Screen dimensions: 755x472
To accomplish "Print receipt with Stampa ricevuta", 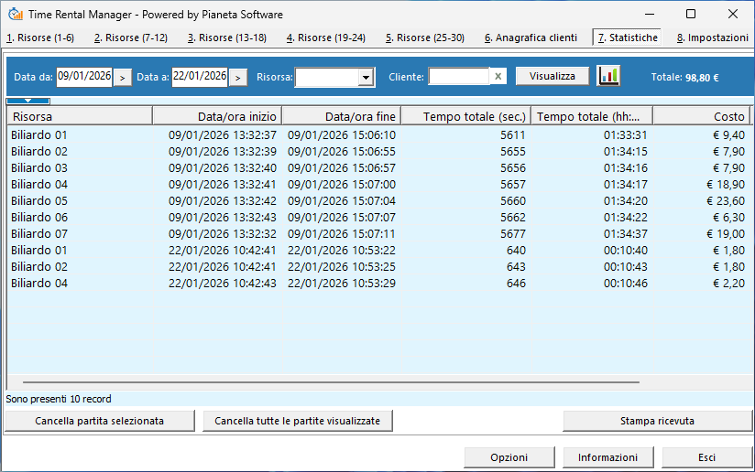I will (656, 421).
